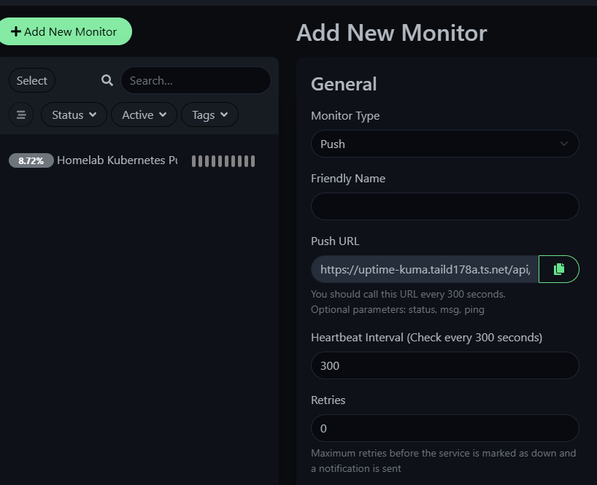
Task: Click the 8.72% uptime badge
Action: (31, 160)
